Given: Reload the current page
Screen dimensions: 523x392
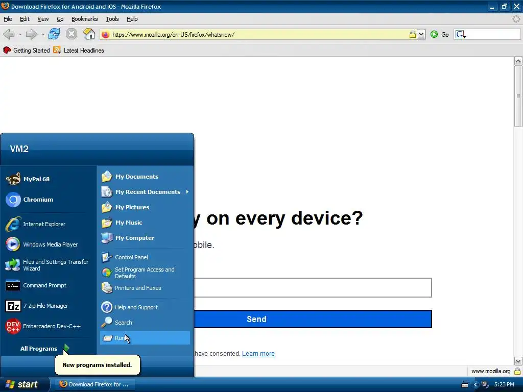Looking at the screenshot, I should tap(54, 34).
